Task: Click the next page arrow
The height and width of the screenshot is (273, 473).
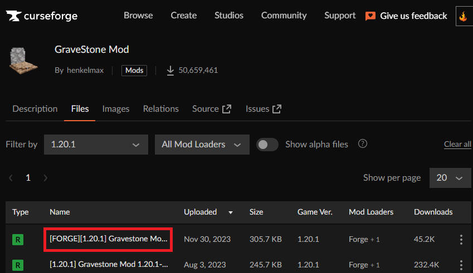Action: tap(46, 178)
